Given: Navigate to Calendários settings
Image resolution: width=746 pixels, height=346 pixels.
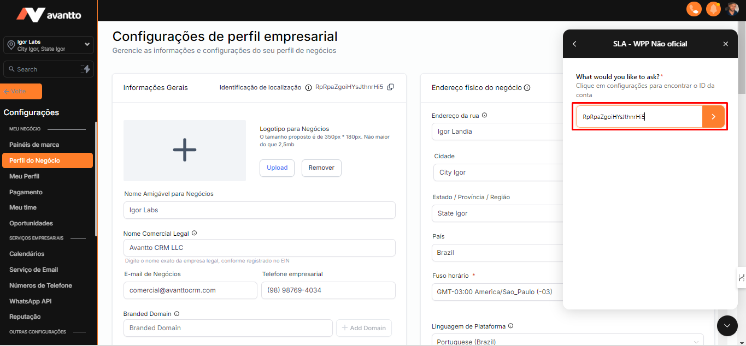Looking at the screenshot, I should tap(27, 254).
